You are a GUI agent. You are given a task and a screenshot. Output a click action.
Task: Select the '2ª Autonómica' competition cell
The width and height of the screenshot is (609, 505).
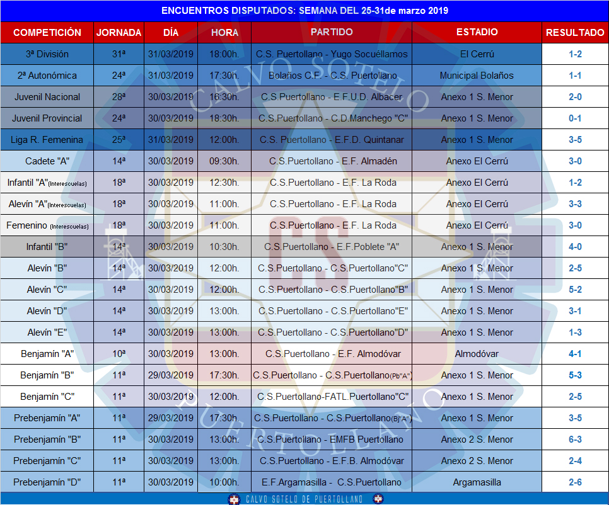47,75
